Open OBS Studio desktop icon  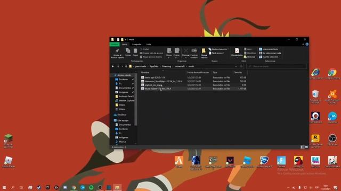[x=332, y=140]
